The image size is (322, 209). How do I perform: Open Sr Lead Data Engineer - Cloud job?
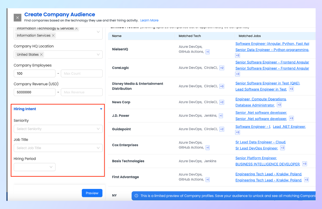(x=260, y=142)
